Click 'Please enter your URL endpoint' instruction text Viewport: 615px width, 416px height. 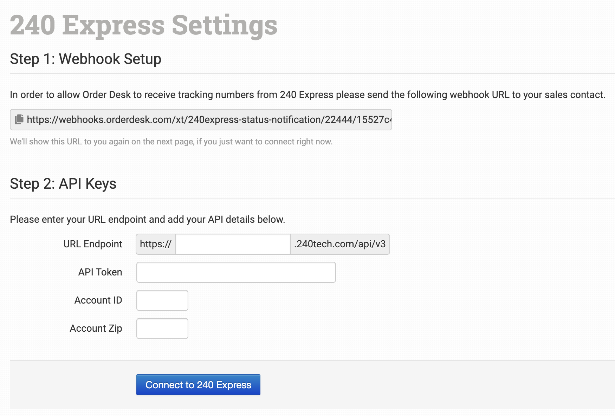(148, 220)
